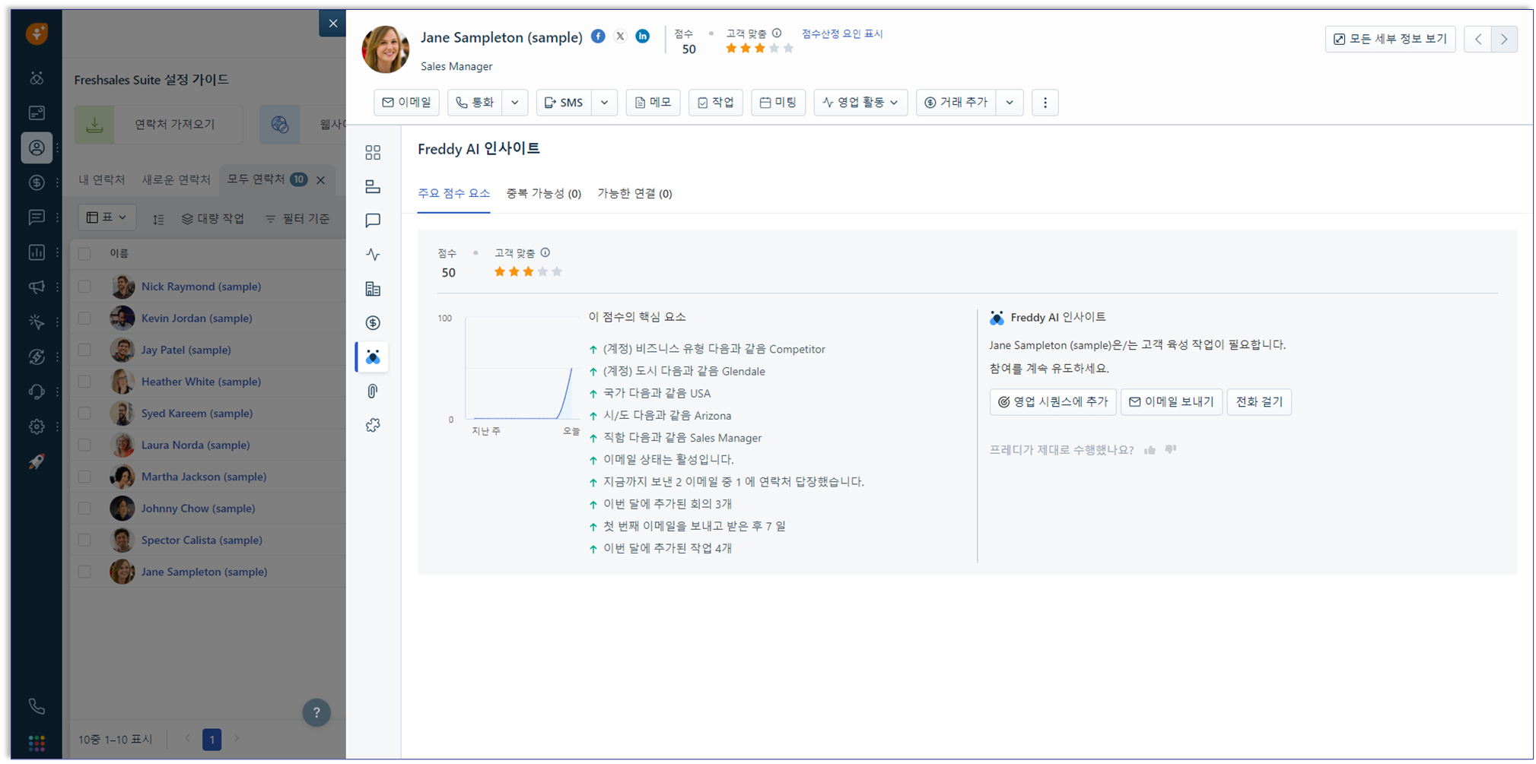Image resolution: width=1536 pixels, height=764 pixels.
Task: Open the activity pulse icon in contact panel
Action: pyautogui.click(x=373, y=255)
